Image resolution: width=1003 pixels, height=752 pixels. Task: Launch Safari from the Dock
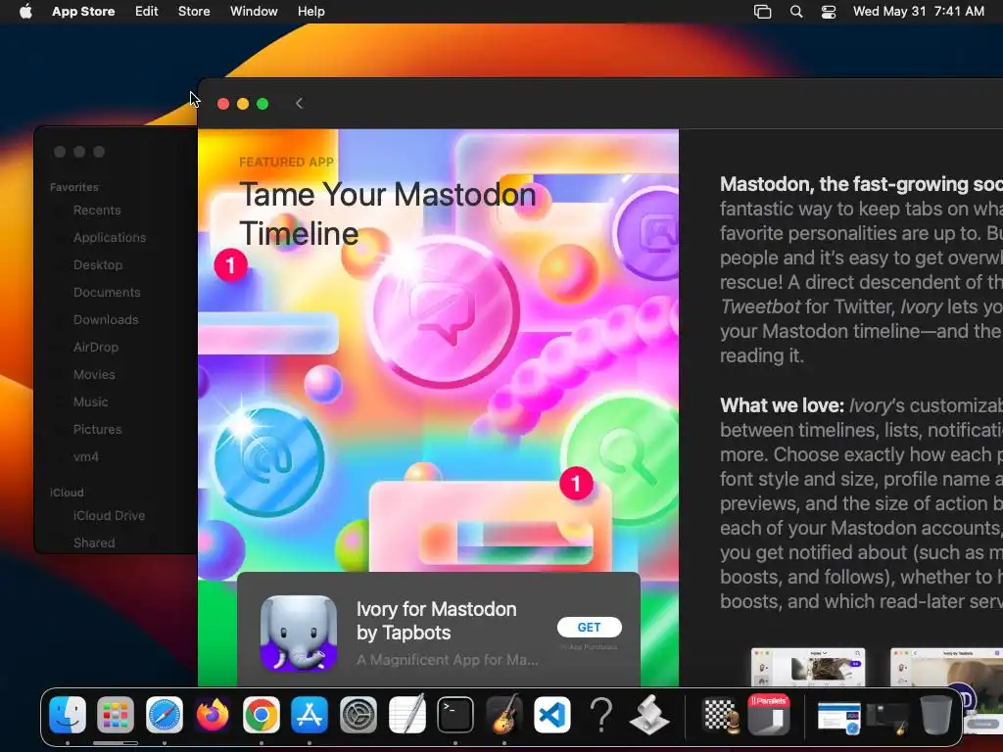point(165,714)
